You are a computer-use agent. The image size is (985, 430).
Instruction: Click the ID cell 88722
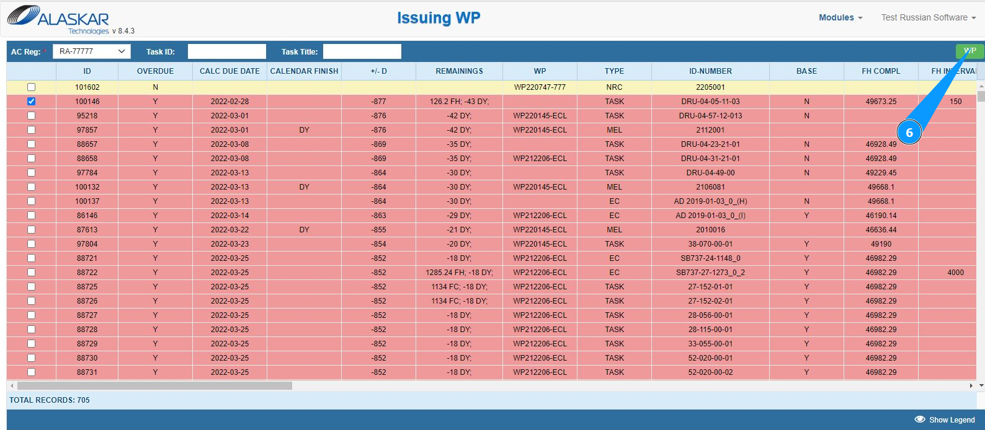(x=87, y=273)
